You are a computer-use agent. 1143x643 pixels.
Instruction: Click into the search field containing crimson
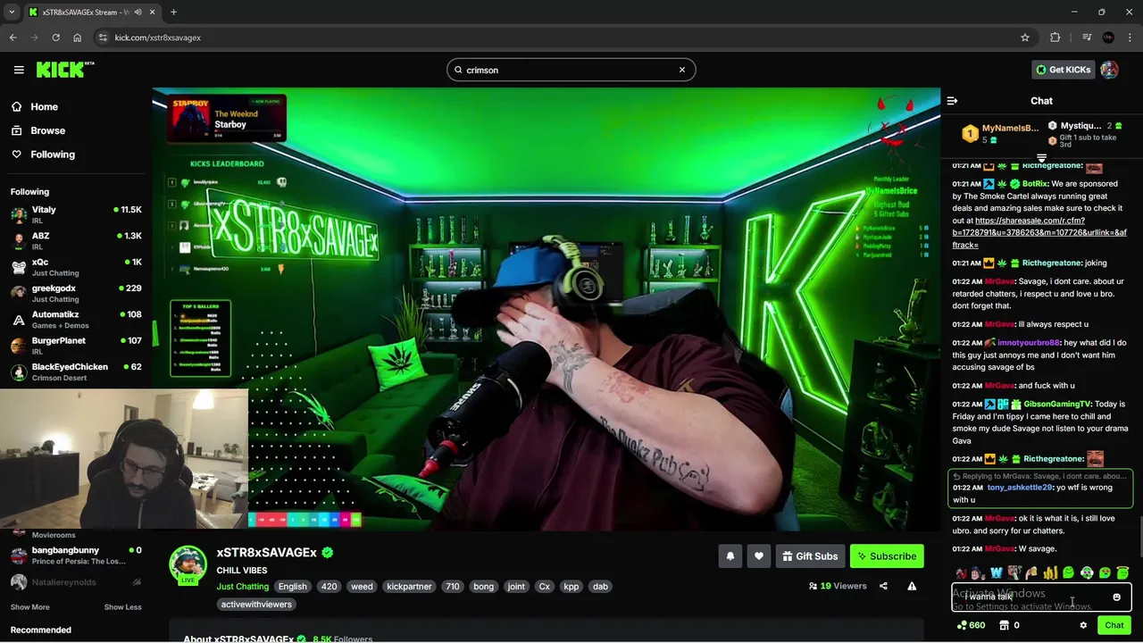click(571, 70)
